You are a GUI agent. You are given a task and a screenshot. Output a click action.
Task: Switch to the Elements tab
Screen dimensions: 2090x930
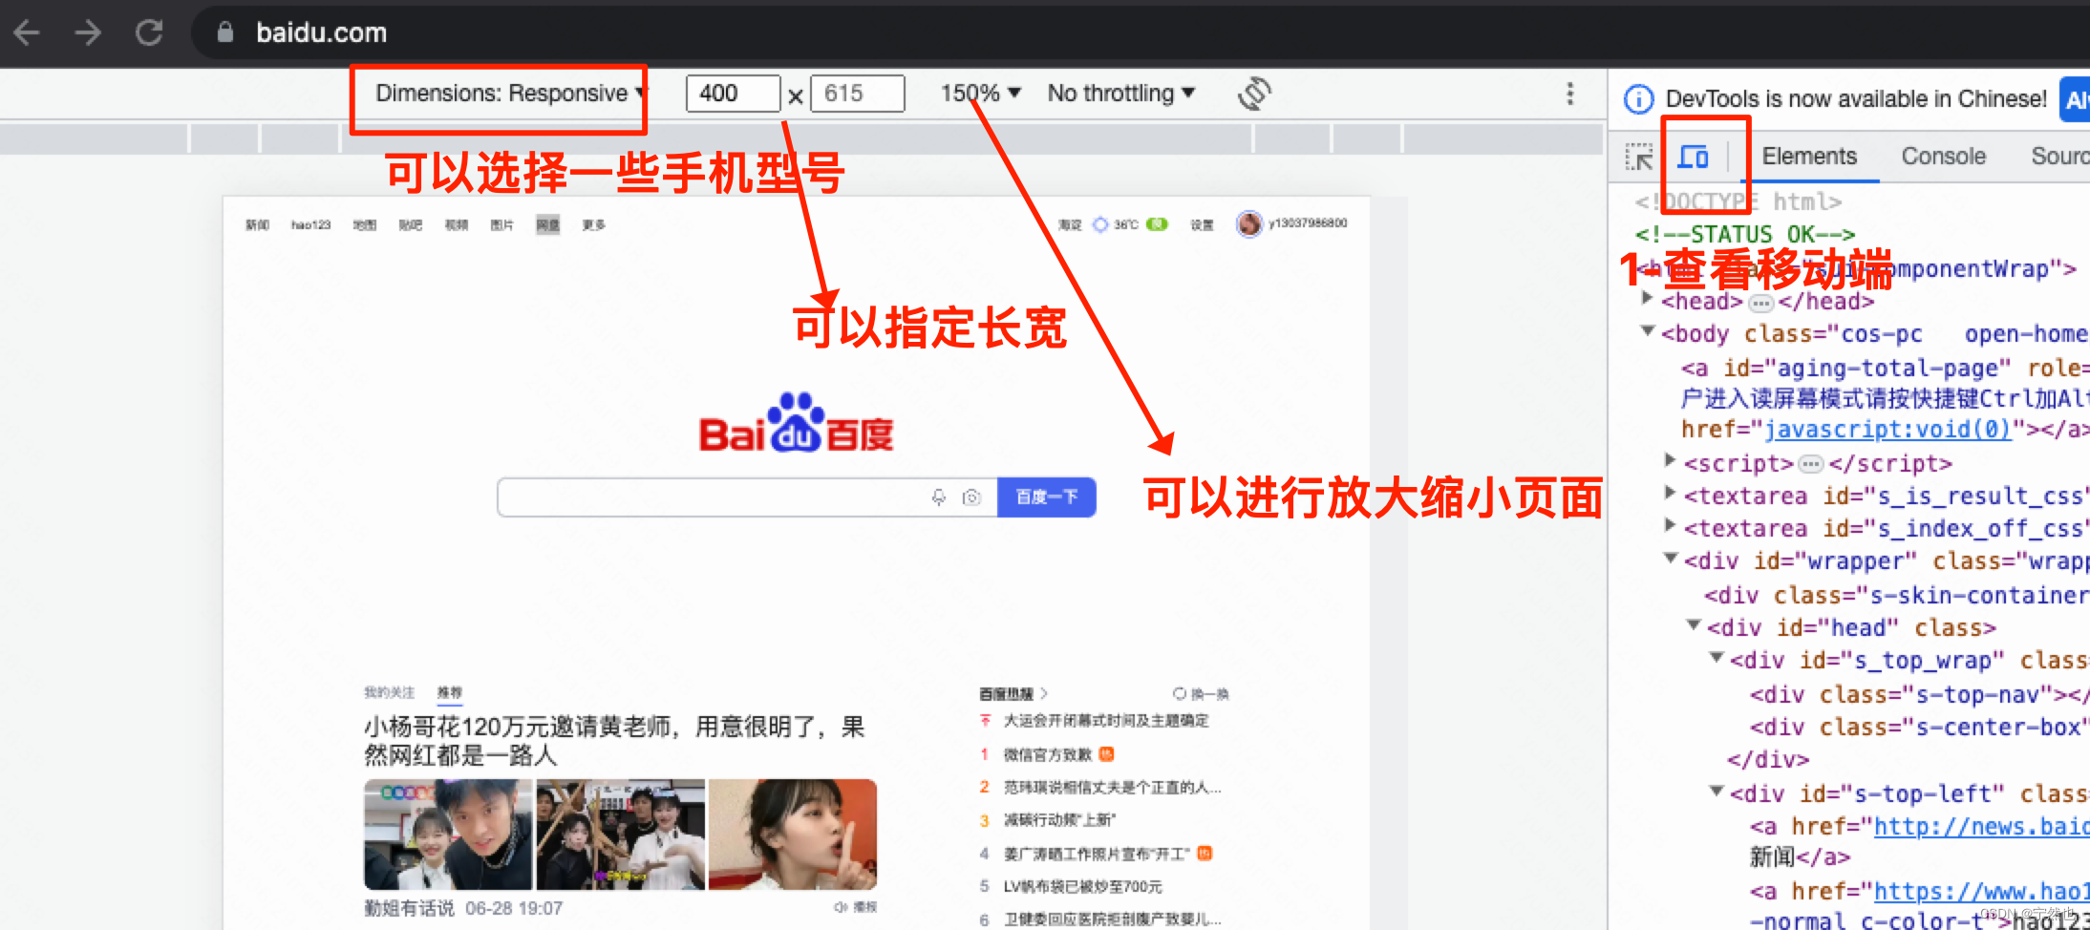(1809, 157)
